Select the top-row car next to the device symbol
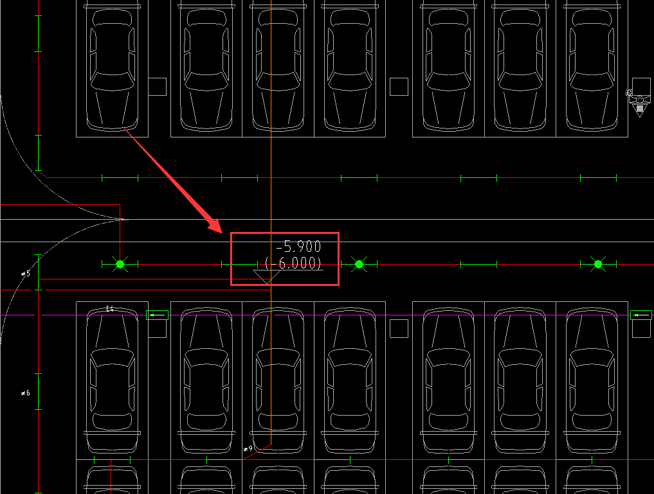This screenshot has height=494, width=654. [x=592, y=66]
